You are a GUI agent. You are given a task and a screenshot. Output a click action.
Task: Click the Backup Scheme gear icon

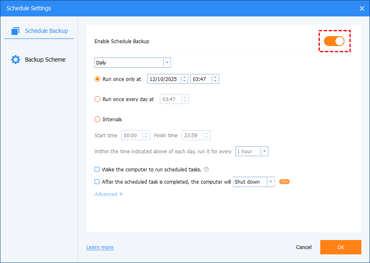pos(16,60)
